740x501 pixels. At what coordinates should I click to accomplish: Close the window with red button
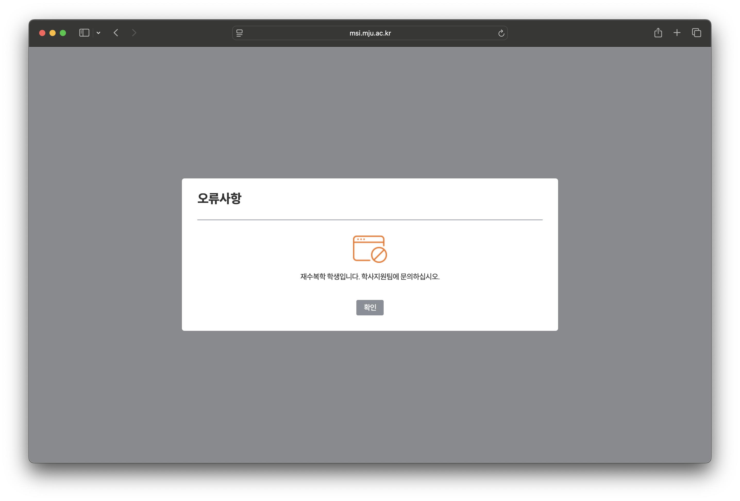[x=42, y=33]
